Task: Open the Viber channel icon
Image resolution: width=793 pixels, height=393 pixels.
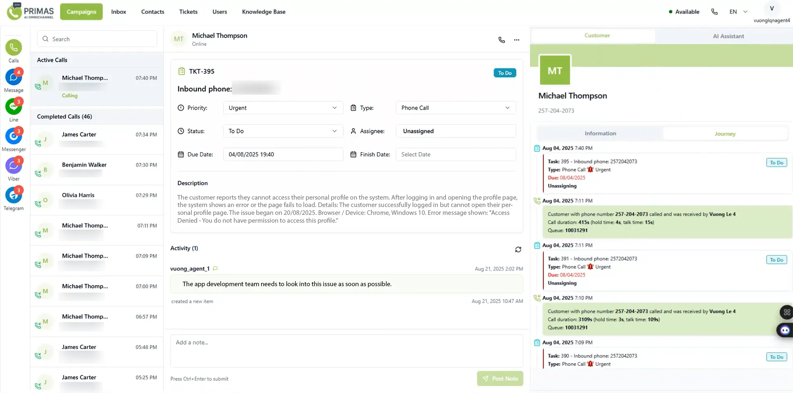Action: (x=14, y=166)
